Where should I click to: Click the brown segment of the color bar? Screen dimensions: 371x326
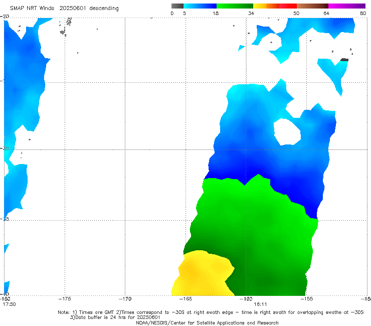click(x=312, y=6)
